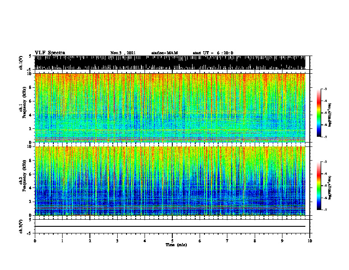Click inside the ch.1 voltage waveform panel
The height and width of the screenshot is (270, 349).
(170, 63)
